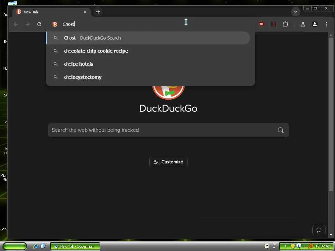Minimize the Supermium window
Screen dimensions: 335x251
(x=307, y=8)
